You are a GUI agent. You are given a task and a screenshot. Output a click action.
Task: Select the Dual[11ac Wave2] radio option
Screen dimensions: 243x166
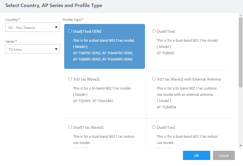pos(70,127)
